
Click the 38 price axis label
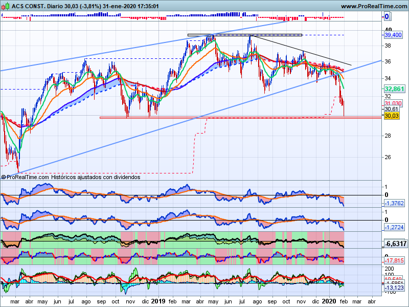tap(388, 46)
